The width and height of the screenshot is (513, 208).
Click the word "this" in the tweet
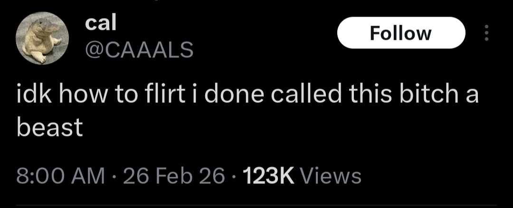(x=368, y=95)
